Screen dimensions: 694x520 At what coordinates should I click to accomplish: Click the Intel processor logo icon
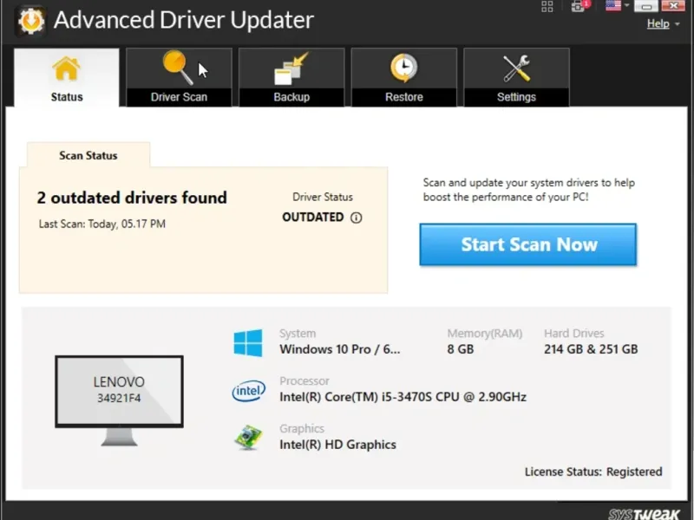click(249, 391)
